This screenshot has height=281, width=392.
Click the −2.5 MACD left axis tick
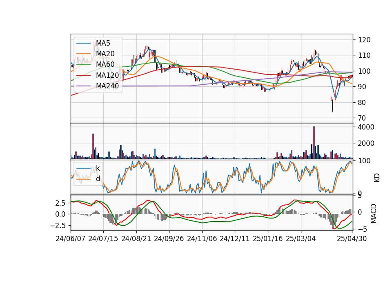tap(58, 226)
